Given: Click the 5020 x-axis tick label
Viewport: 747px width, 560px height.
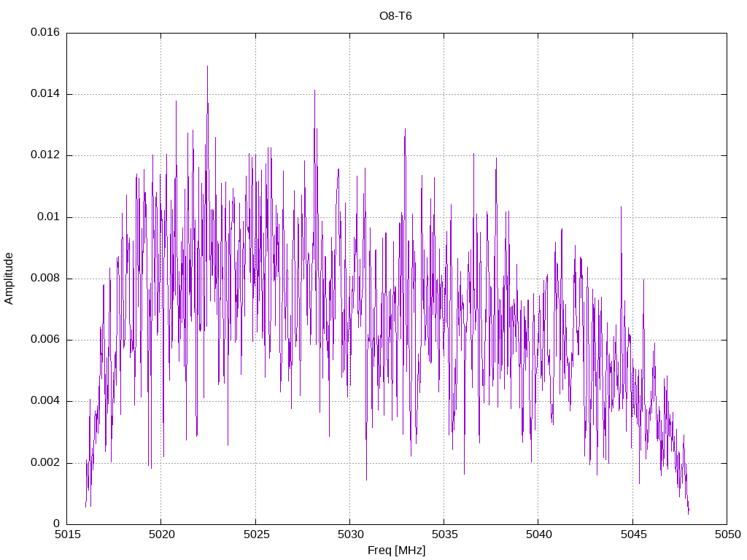Looking at the screenshot, I should point(161,534).
